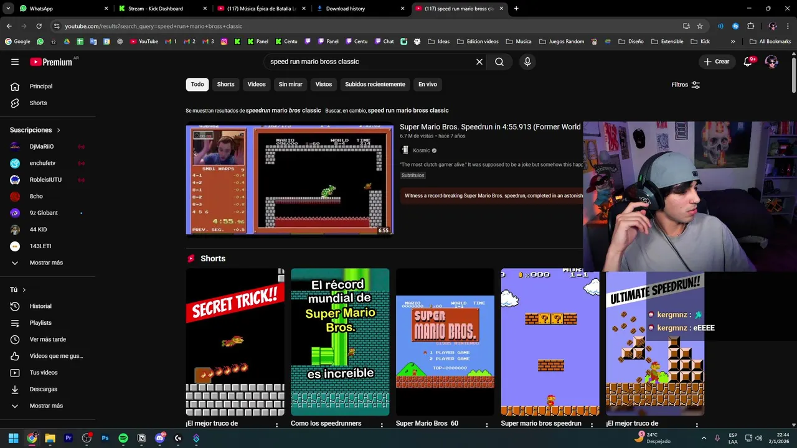The width and height of the screenshot is (797, 448).
Task: Start voice search with the microphone icon
Action: (527, 62)
